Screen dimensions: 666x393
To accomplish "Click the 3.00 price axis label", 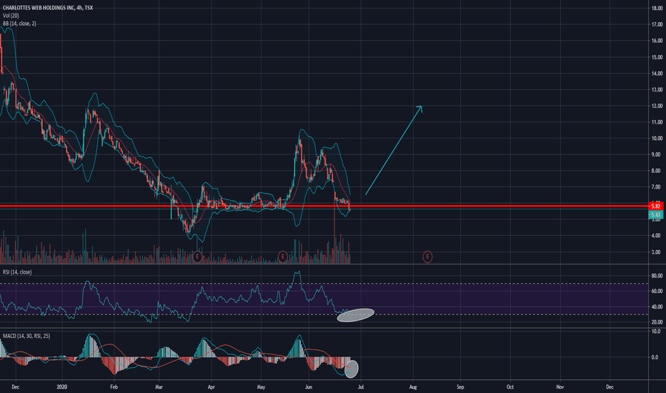I will point(657,252).
